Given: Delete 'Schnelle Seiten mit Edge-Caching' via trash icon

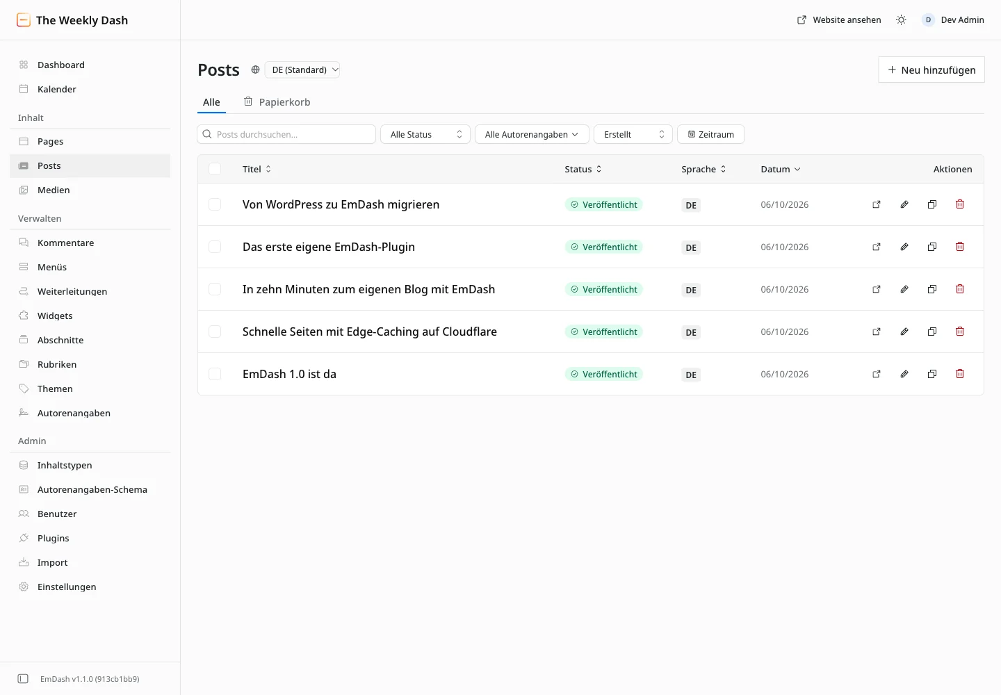Looking at the screenshot, I should click(x=960, y=332).
